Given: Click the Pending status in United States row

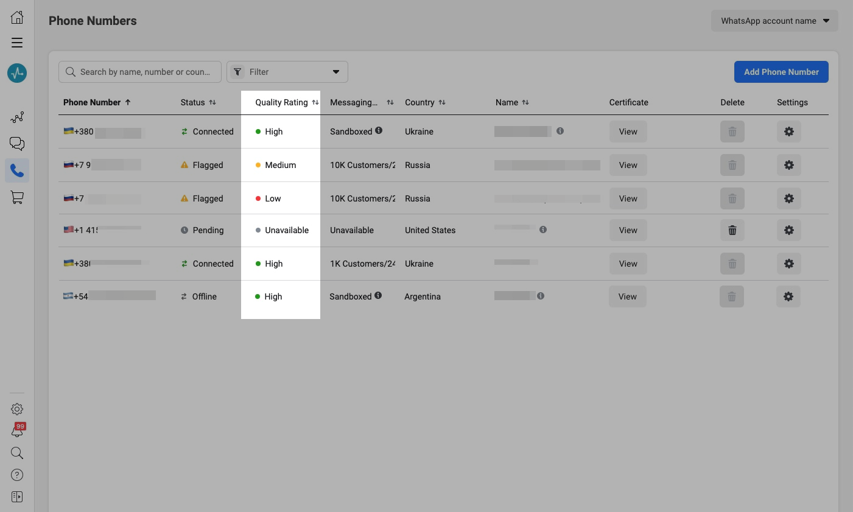Looking at the screenshot, I should point(202,230).
